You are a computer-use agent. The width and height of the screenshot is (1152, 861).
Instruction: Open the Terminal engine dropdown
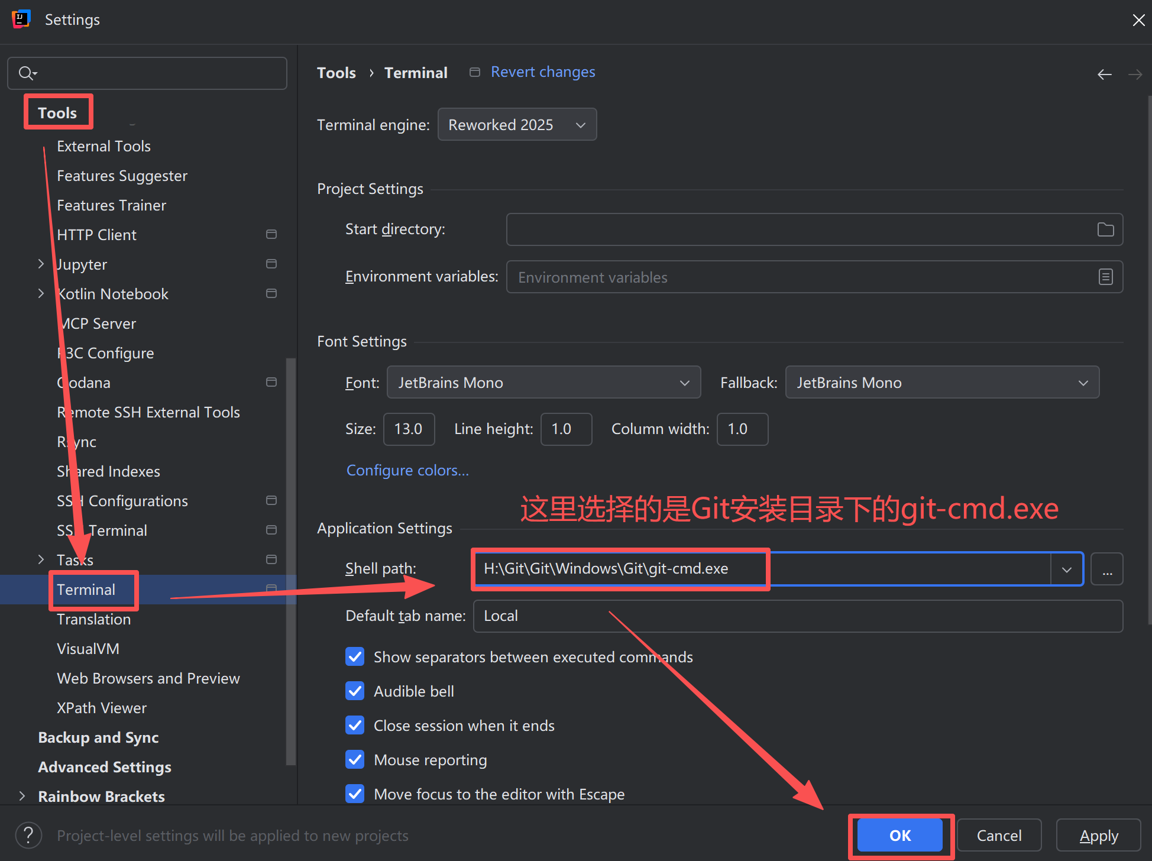point(517,125)
